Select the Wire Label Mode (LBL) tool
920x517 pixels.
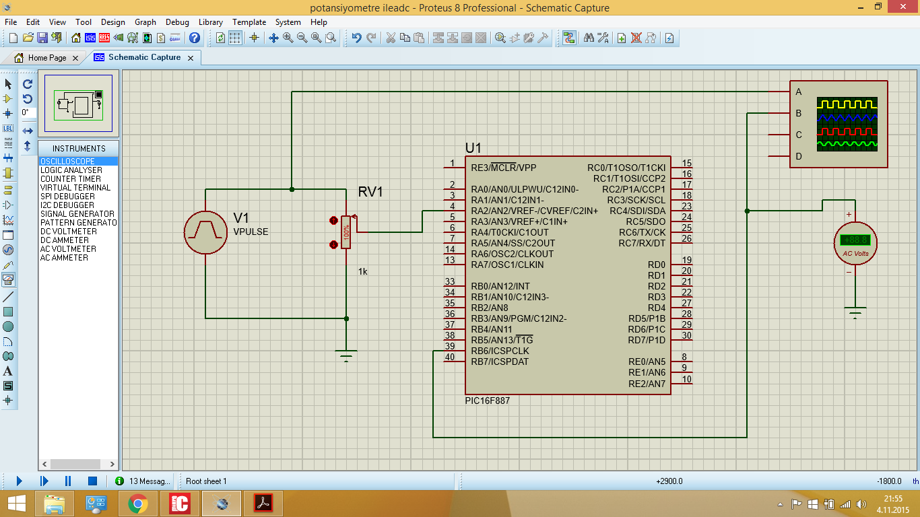tap(8, 128)
